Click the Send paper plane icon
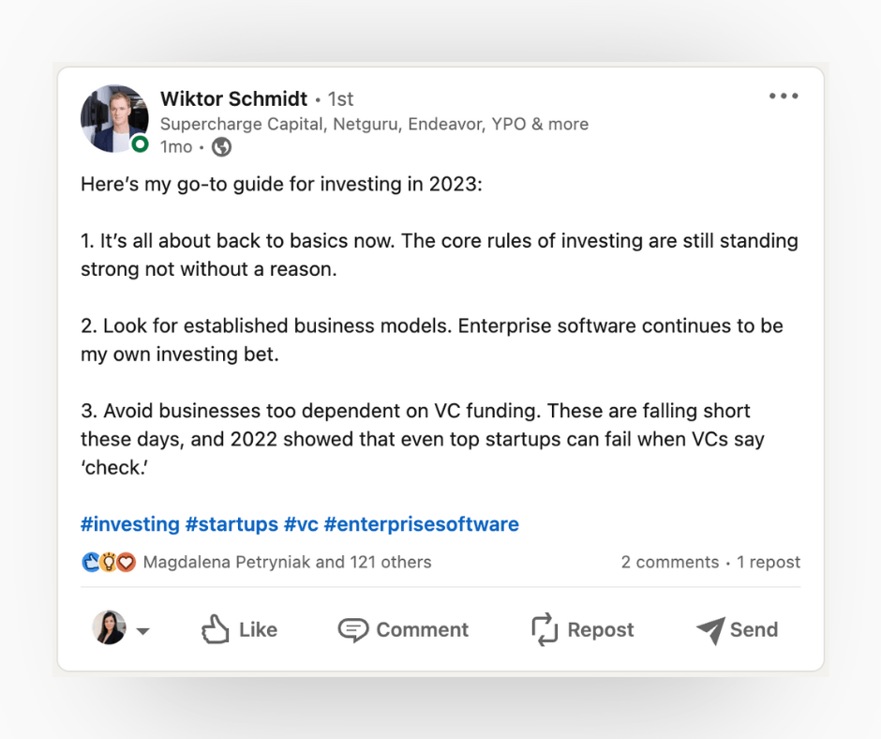Viewport: 881px width, 739px height. 710,629
